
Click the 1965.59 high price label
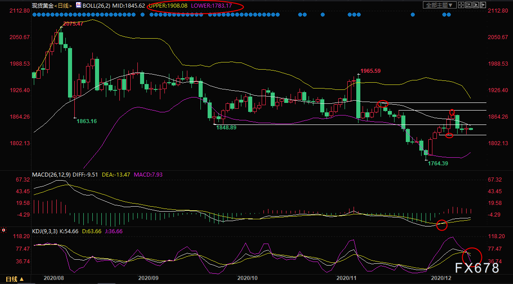[370, 71]
